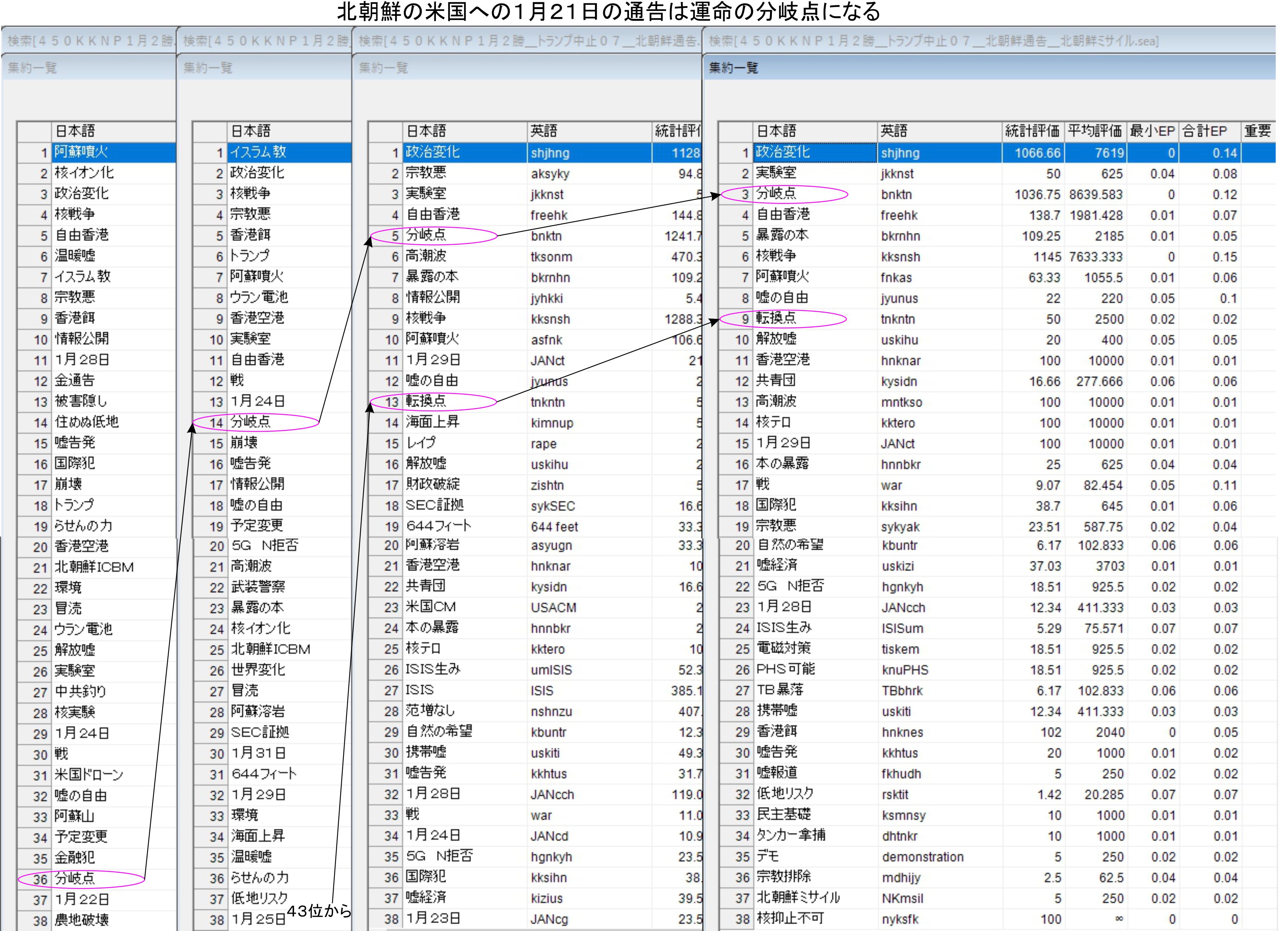Select row 14 分岐点 in the second table
1279x931 pixels.
coord(250,421)
